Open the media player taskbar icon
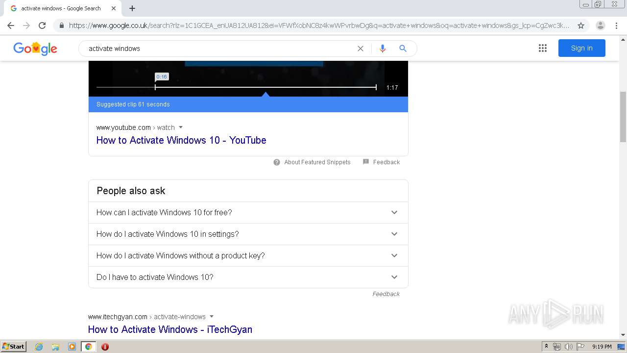 72,347
